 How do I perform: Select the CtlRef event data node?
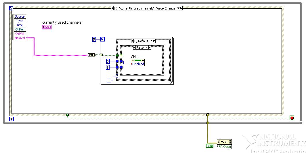pyautogui.click(x=20, y=29)
